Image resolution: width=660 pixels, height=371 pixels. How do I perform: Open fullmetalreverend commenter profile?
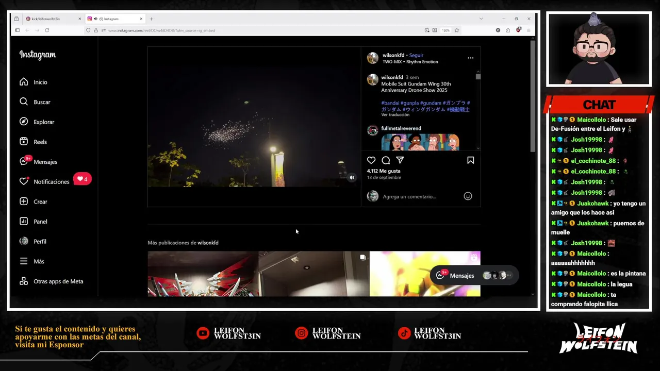tap(401, 128)
